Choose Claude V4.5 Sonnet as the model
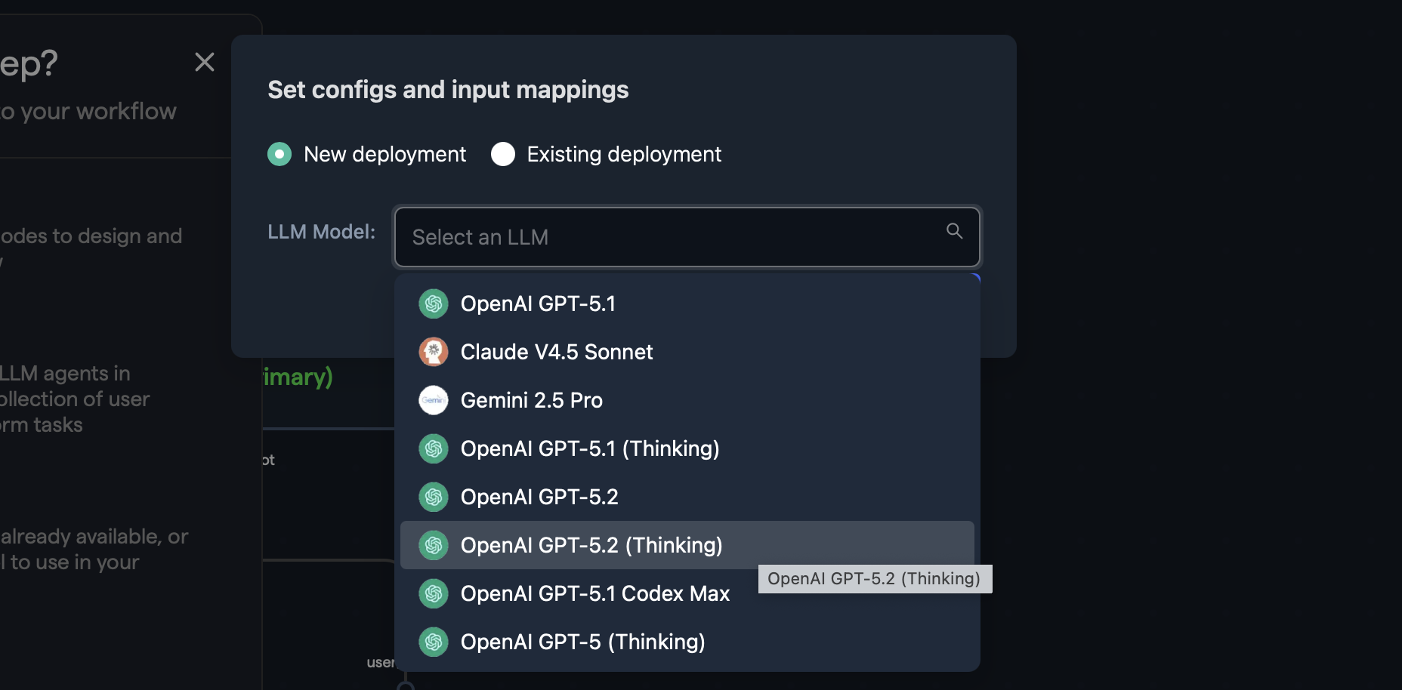 557,352
